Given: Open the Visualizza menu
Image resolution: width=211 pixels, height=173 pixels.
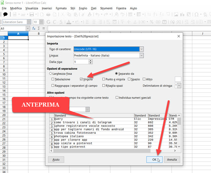Looking at the screenshot, I should (x=32, y=8).
